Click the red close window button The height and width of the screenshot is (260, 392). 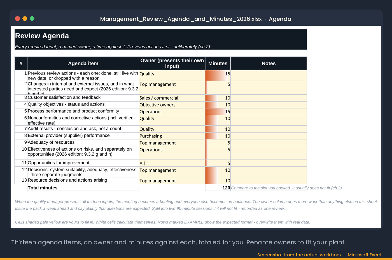pos(17,19)
